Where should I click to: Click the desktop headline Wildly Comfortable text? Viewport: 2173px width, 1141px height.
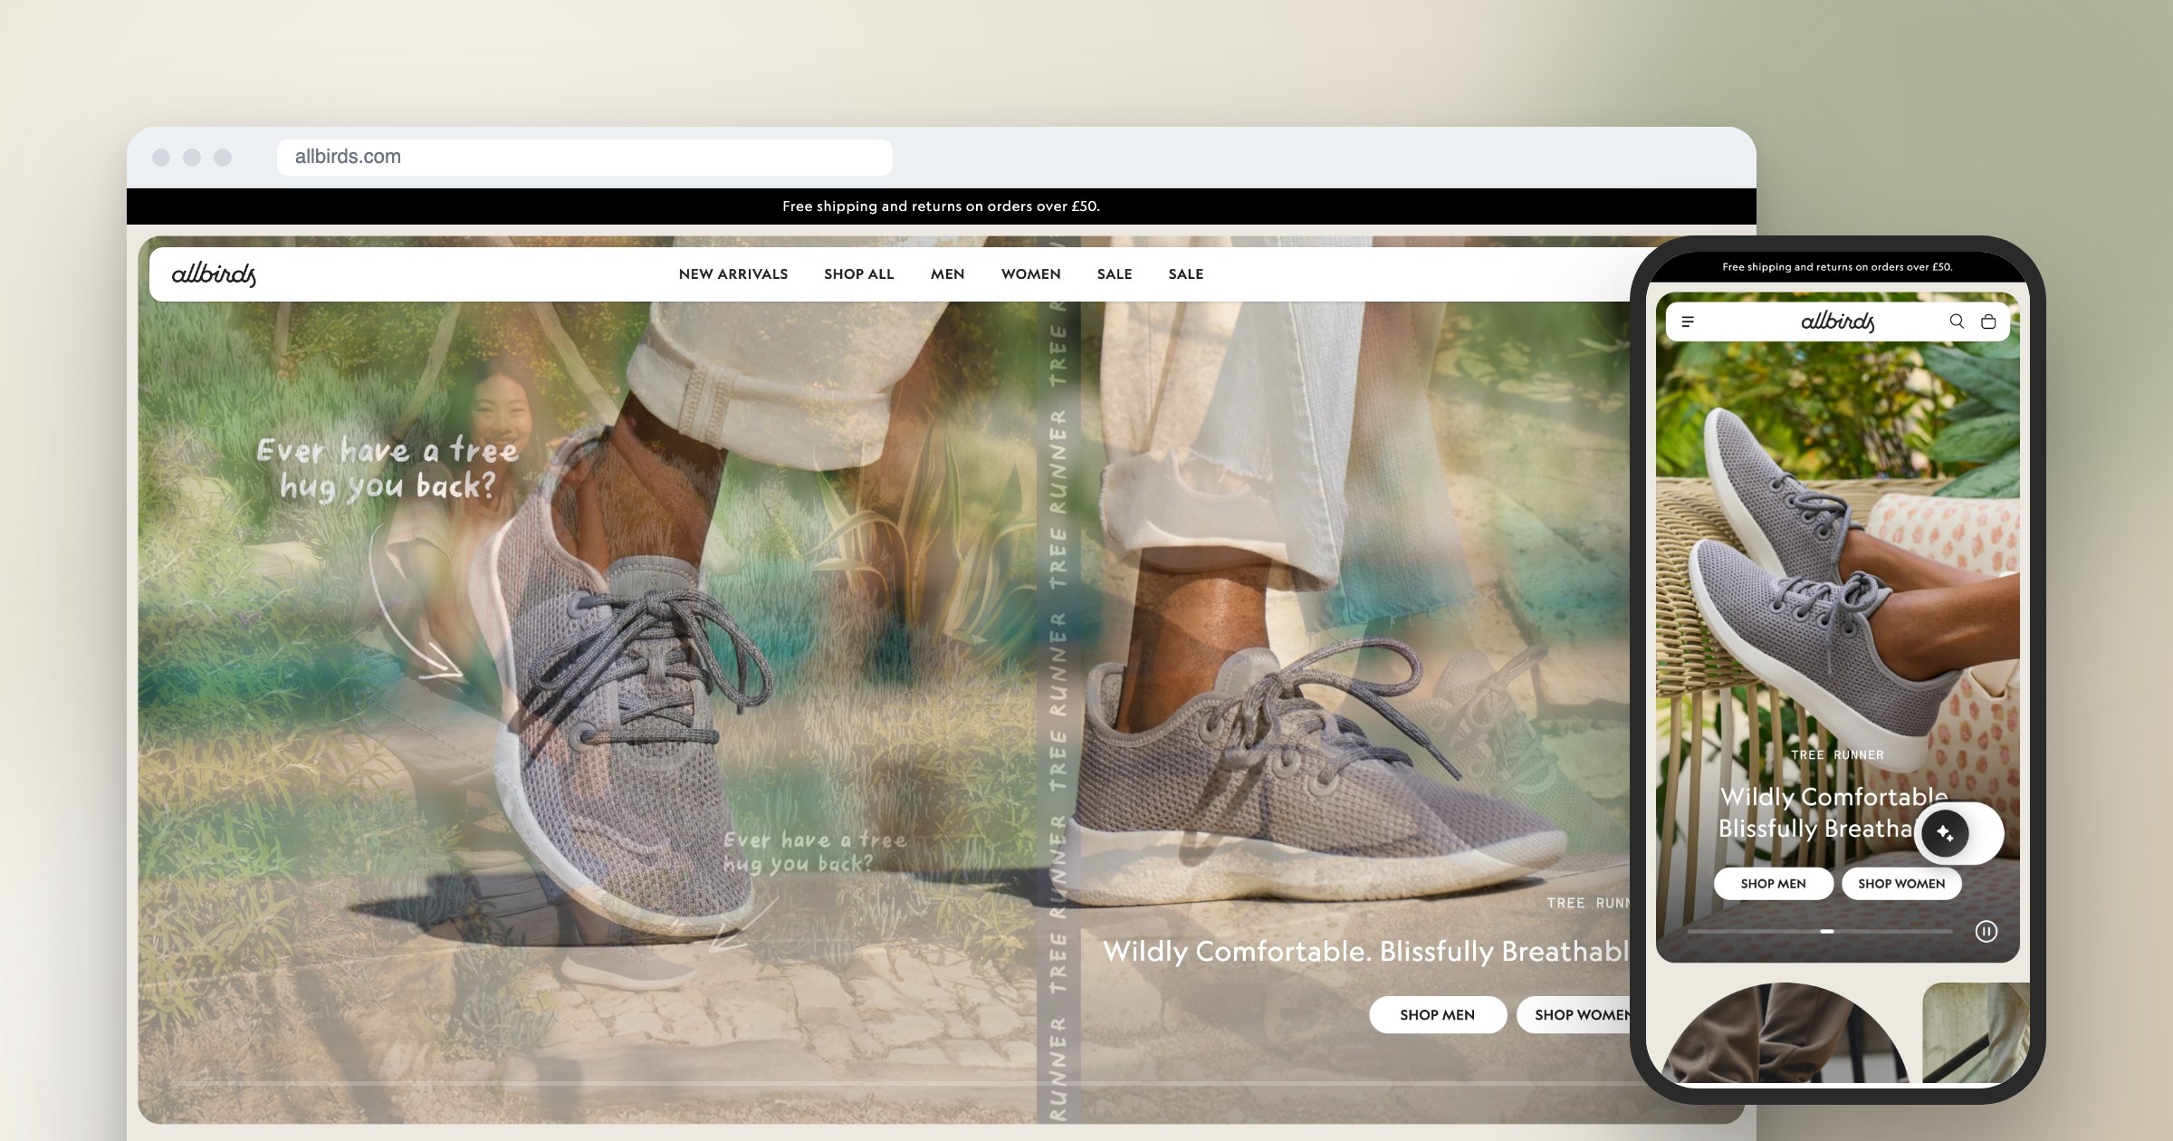pyautogui.click(x=1365, y=952)
